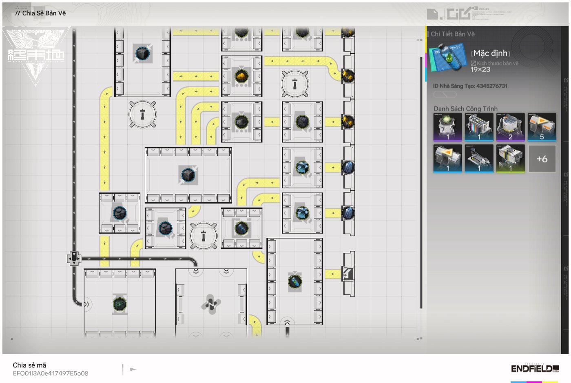Click the power pylon left of the blue bottle machine
571x383 pixels.
click(204, 235)
